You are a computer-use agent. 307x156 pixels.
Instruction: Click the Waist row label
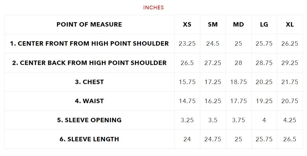pyautogui.click(x=89, y=101)
